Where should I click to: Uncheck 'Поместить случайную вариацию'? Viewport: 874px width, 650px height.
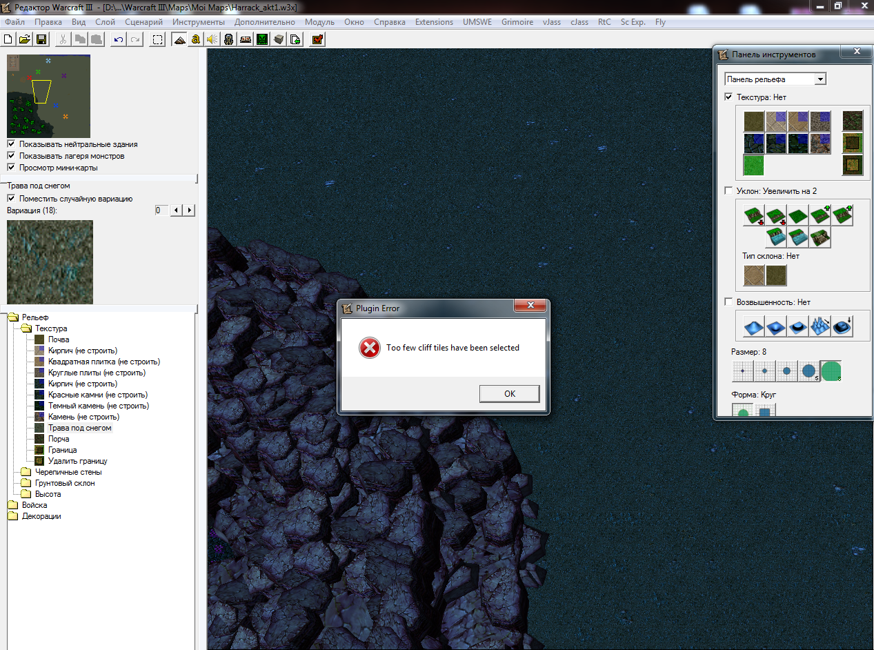click(11, 199)
